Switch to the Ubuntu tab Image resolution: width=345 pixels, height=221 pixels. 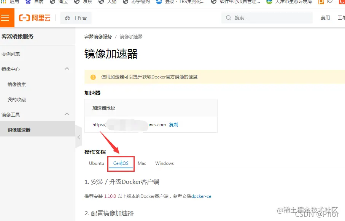tap(96, 163)
